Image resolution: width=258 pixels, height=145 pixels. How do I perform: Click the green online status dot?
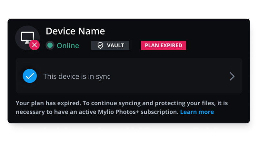point(50,45)
